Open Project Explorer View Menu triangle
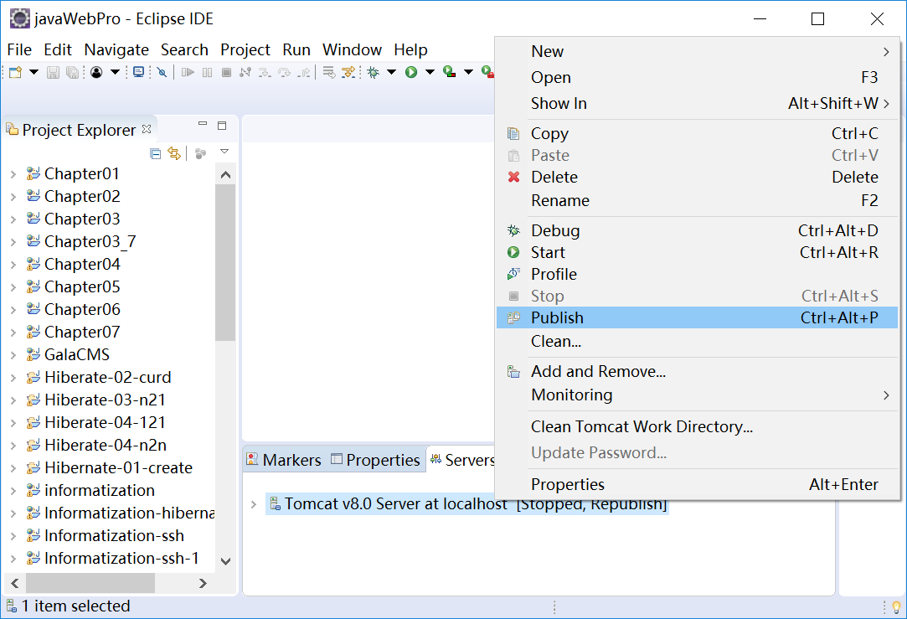The image size is (907, 619). tap(224, 152)
